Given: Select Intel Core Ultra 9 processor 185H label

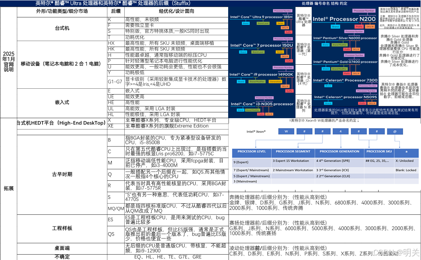Looking at the screenshot, I should tap(261, 17).
